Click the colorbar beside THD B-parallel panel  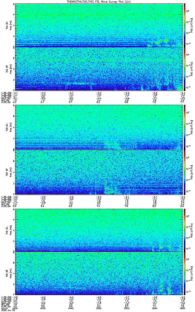click(x=185, y=172)
